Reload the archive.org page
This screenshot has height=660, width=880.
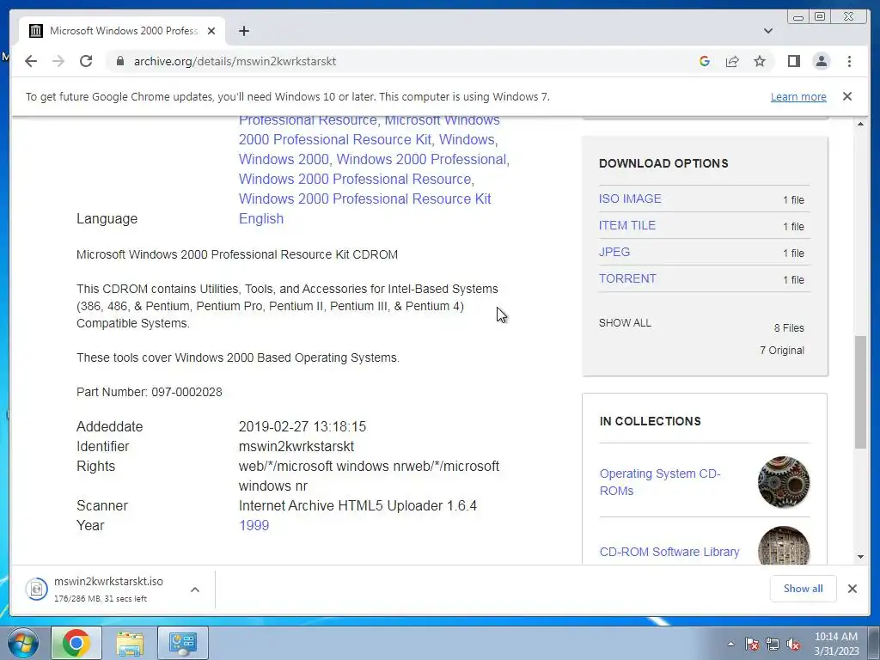[x=86, y=61]
